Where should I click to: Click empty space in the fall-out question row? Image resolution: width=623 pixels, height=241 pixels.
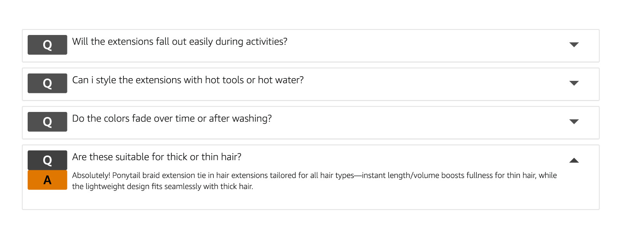428,45
